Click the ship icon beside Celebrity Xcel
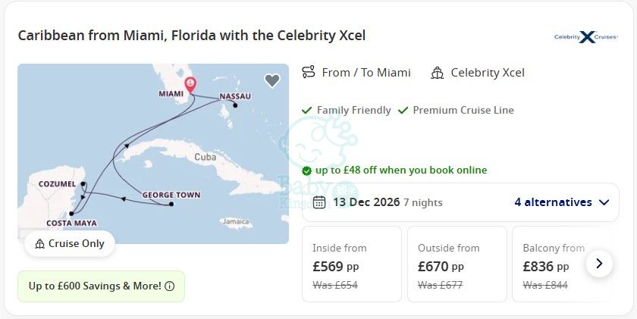This screenshot has height=319, width=637. 437,73
